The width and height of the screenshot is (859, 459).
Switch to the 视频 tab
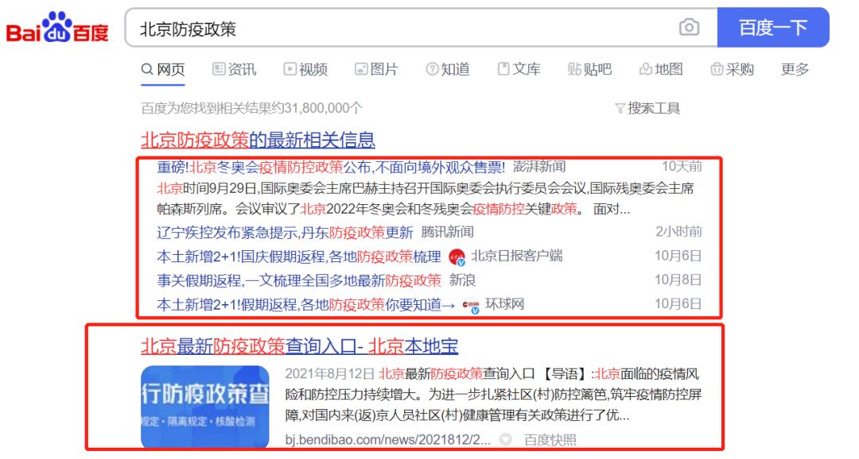[305, 69]
